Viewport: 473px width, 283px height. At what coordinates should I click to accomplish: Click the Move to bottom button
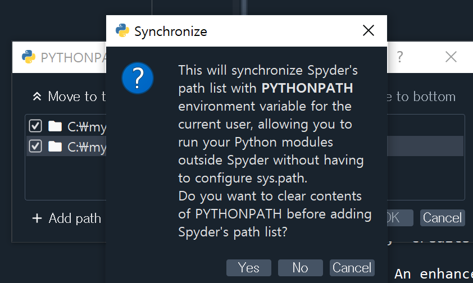pos(421,97)
